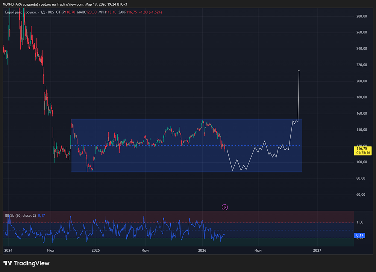Click the 2027 label on the time axis
The image size is (376, 272).
click(x=317, y=250)
